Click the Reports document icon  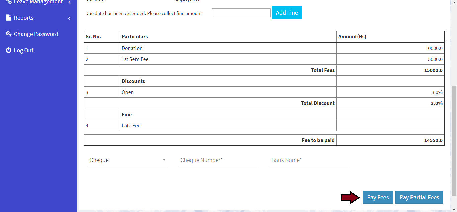click(9, 18)
